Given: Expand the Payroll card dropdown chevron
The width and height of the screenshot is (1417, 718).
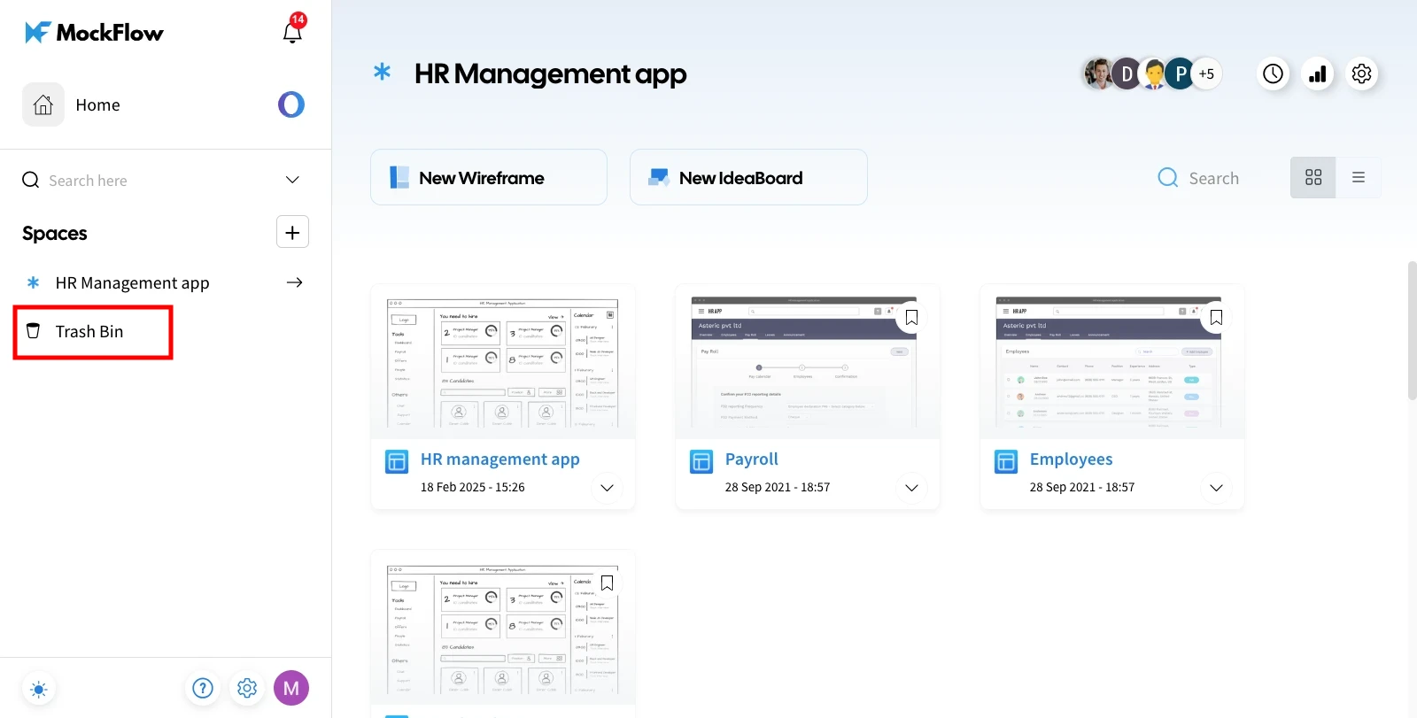Looking at the screenshot, I should pos(911,488).
